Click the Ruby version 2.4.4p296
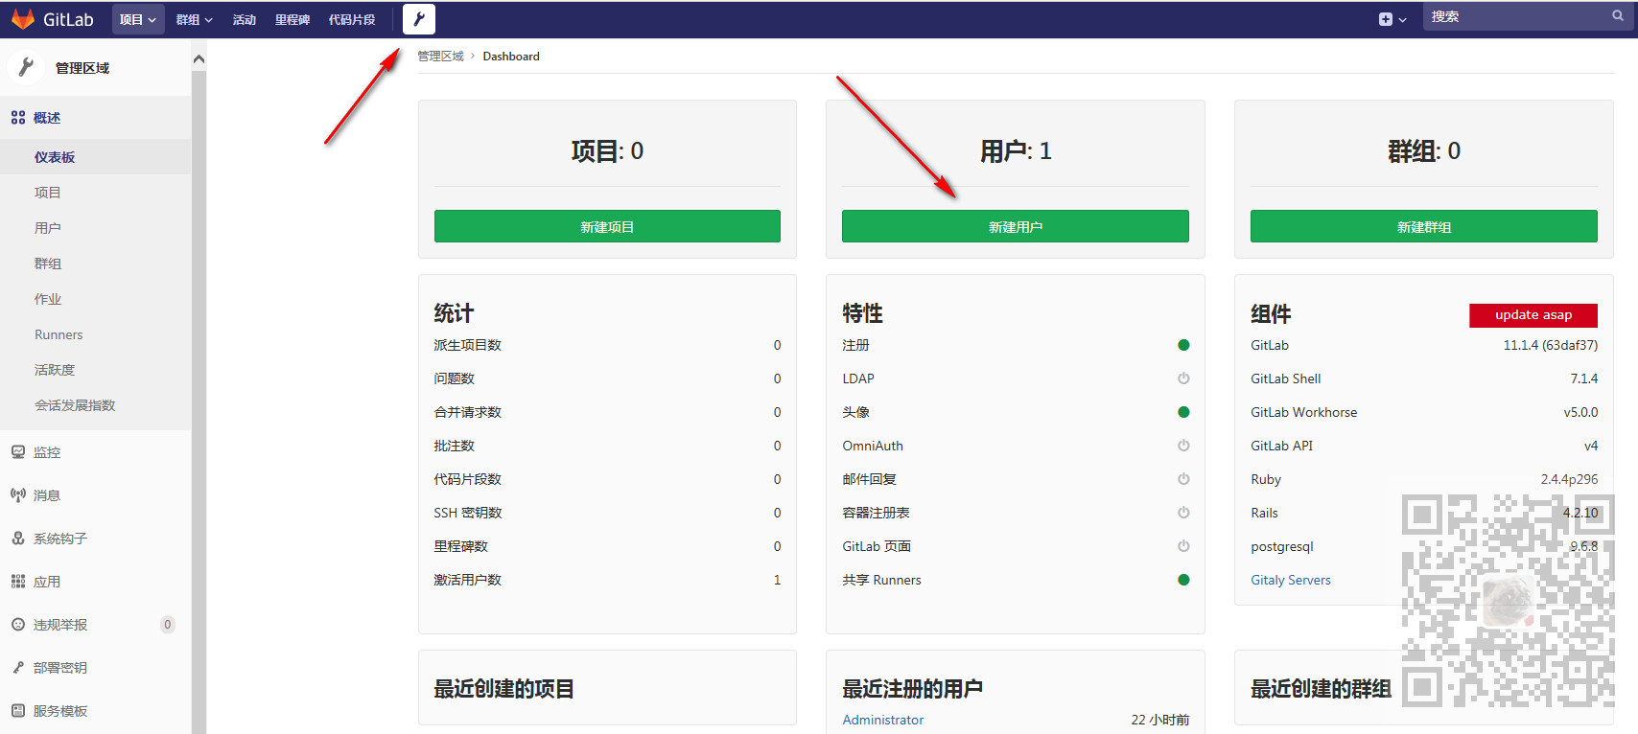Viewport: 1638px width, 734px height. [1569, 479]
